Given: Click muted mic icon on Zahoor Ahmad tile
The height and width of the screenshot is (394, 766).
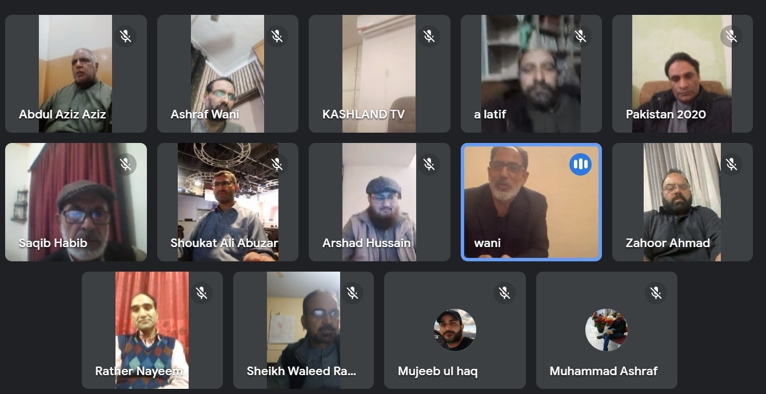Looking at the screenshot, I should pyautogui.click(x=731, y=165).
